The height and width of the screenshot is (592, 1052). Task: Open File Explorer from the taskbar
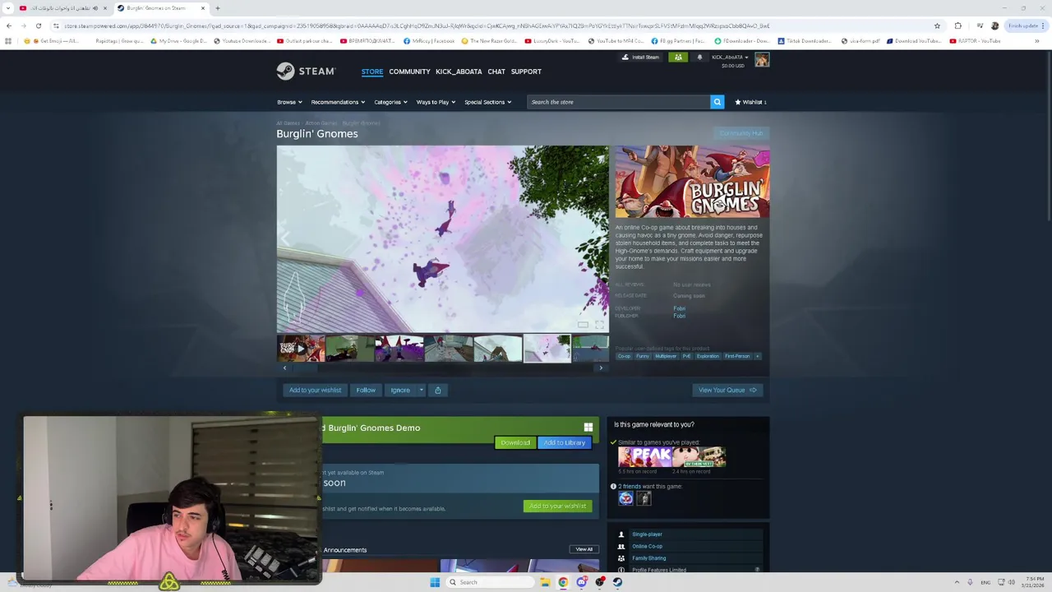(544, 582)
